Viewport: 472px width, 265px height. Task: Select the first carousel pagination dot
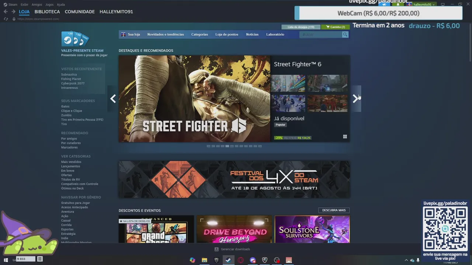pyautogui.click(x=208, y=146)
